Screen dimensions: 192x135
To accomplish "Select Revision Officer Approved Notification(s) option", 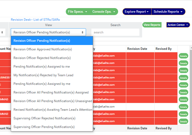I will [x=43, y=49].
